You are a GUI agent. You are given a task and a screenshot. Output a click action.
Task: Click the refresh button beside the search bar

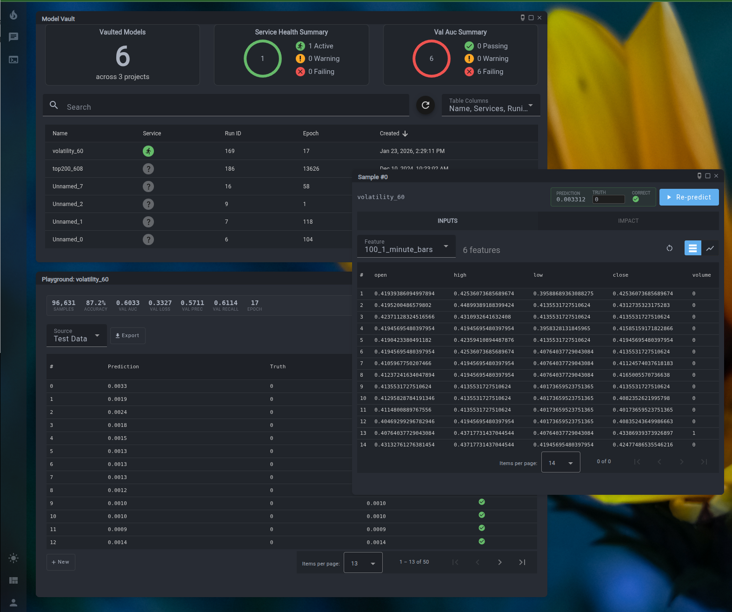pyautogui.click(x=425, y=105)
